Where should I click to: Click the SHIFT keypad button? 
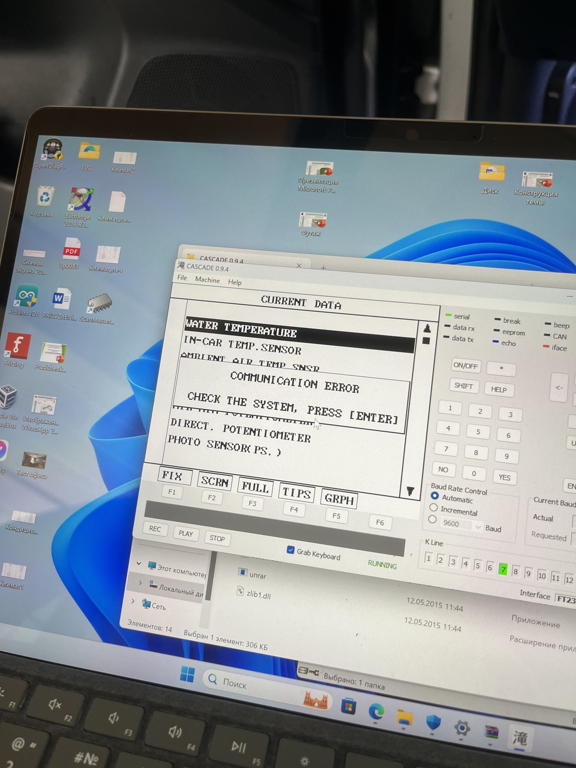[x=464, y=386]
